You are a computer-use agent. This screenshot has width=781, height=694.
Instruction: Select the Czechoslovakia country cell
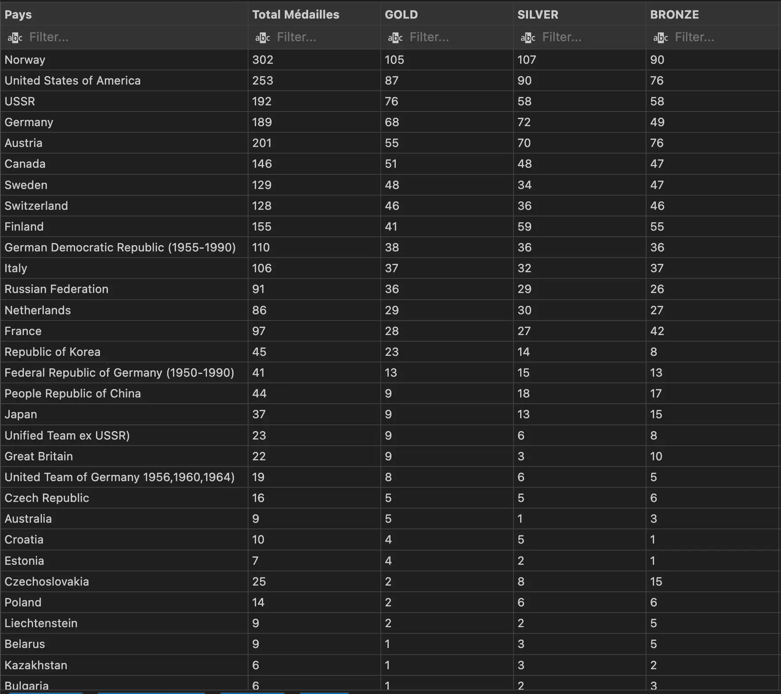pos(124,582)
